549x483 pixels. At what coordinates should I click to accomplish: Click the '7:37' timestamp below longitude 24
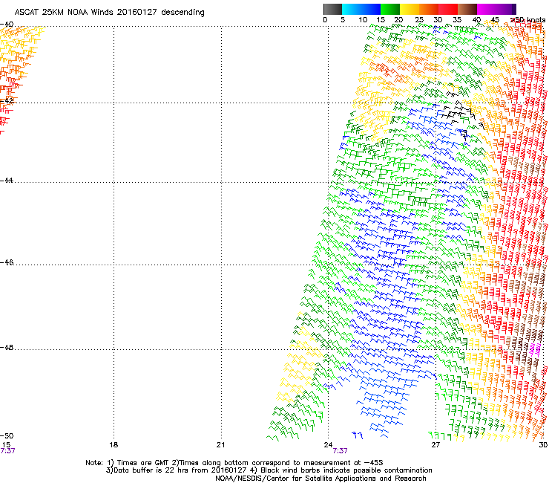[340, 451]
